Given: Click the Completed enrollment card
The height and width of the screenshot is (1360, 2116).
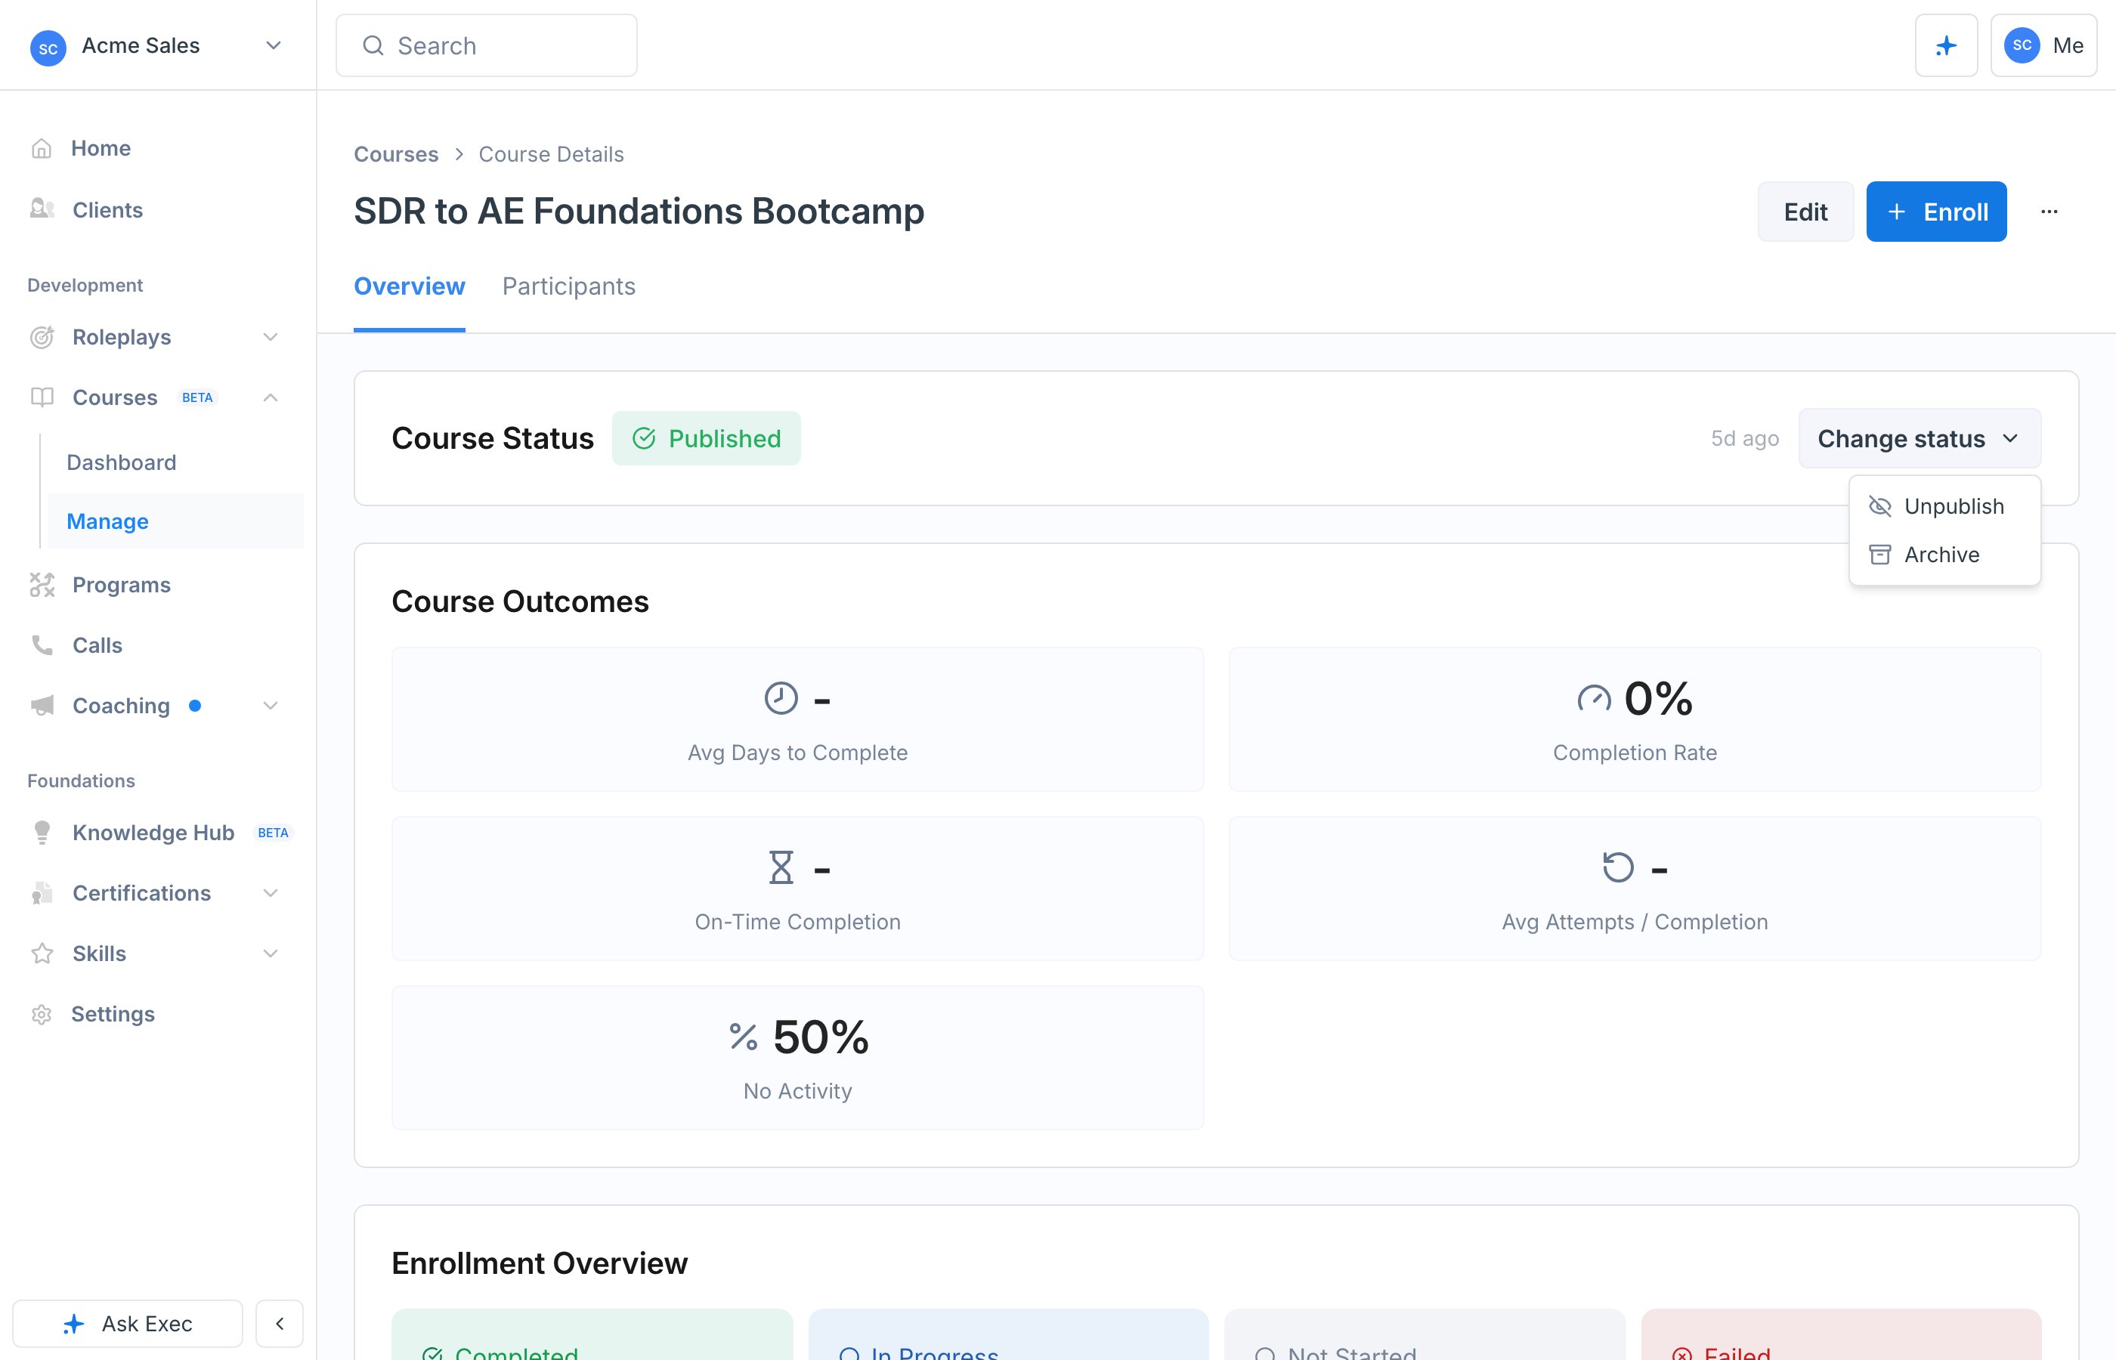Looking at the screenshot, I should (592, 1334).
